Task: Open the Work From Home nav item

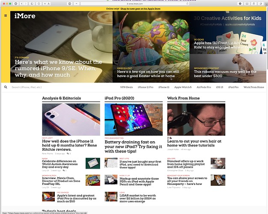Action: pos(254,87)
